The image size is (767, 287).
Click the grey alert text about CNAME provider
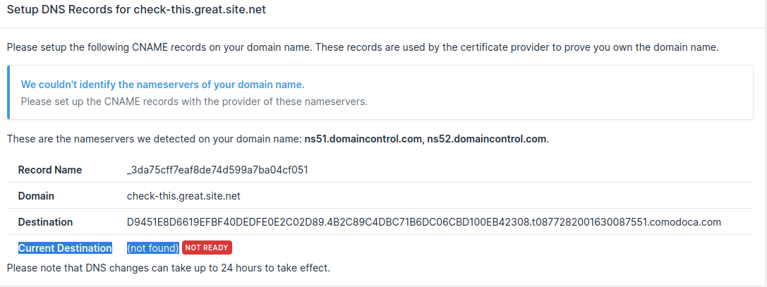point(194,102)
